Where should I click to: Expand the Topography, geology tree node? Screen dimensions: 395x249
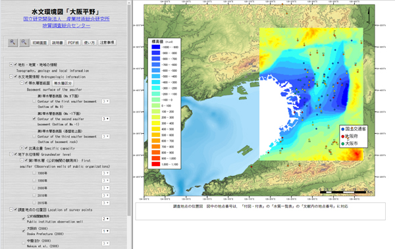(11, 65)
